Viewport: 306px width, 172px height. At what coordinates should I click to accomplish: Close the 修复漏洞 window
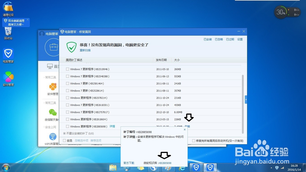244,31
